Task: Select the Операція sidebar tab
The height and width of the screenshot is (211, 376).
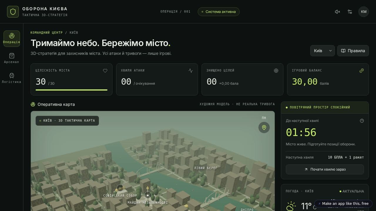Action: [12, 39]
